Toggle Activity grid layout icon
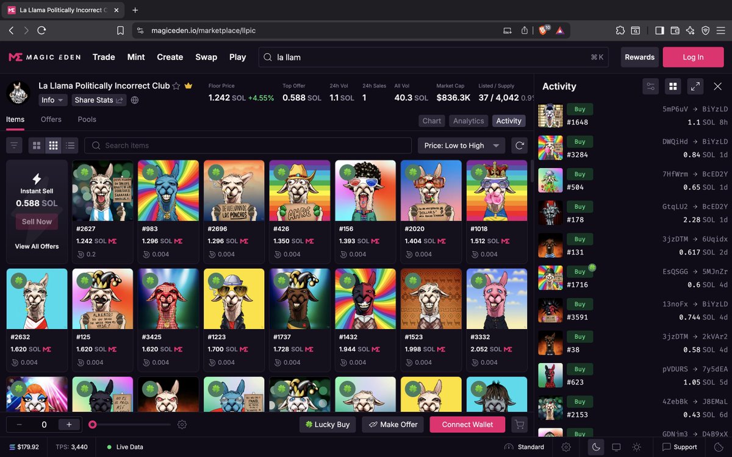The width and height of the screenshot is (732, 457). (673, 87)
